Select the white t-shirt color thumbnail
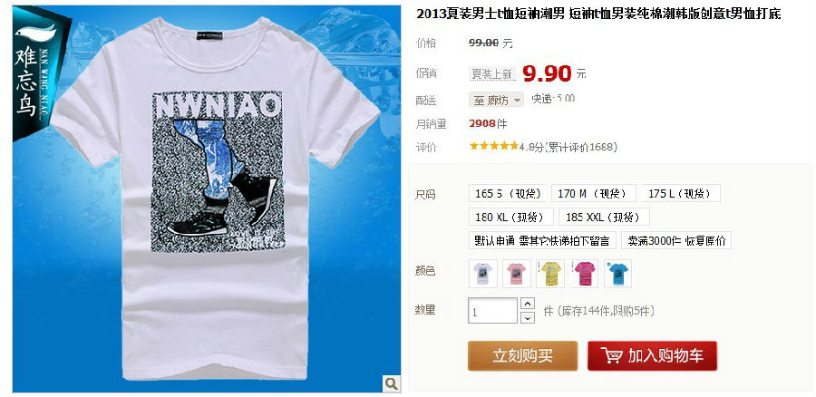Screen dimensions: 816x397 483,274
